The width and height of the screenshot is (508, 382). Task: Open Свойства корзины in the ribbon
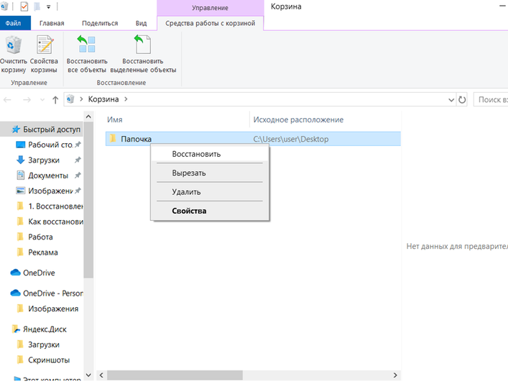point(44,55)
